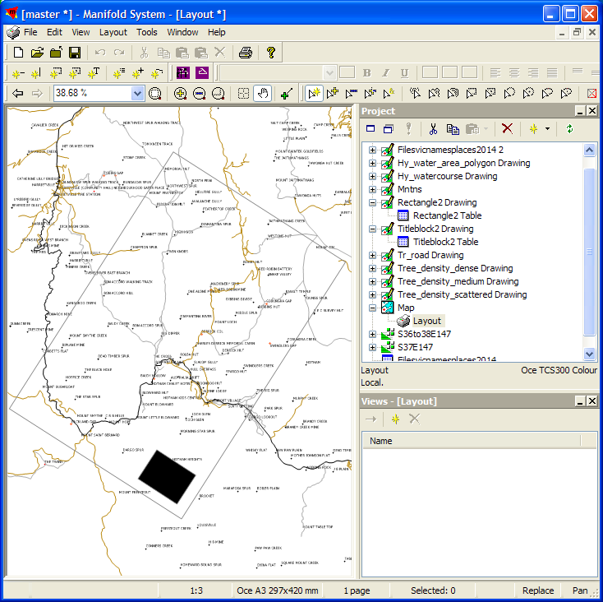Click the Save floppy disk icon

pos(75,53)
